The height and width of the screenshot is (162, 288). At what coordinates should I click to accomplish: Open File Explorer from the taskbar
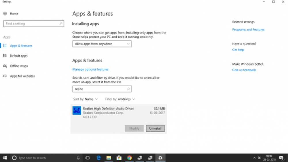click(x=109, y=158)
